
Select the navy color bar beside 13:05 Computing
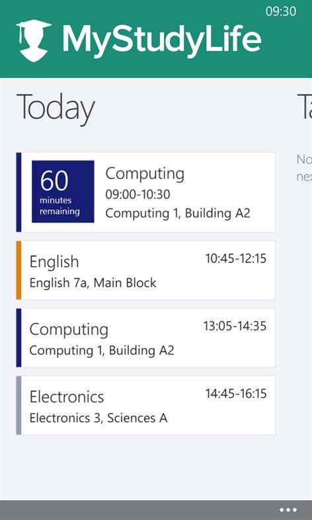[x=19, y=338]
